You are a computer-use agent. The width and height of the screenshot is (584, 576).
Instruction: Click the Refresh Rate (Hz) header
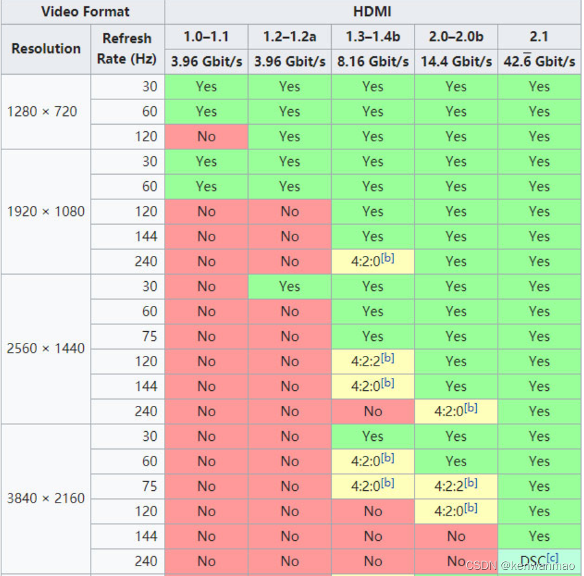click(x=128, y=49)
